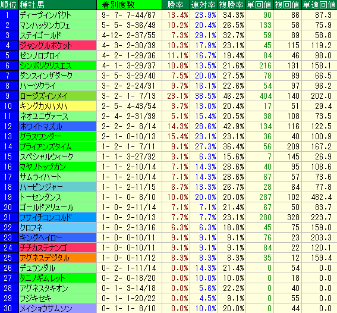Select the 連対率 column header

tap(204, 5)
